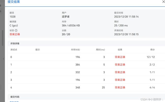Screen dimensions: 165x102
Task: Select the problem number 1028
Action: 12,17
